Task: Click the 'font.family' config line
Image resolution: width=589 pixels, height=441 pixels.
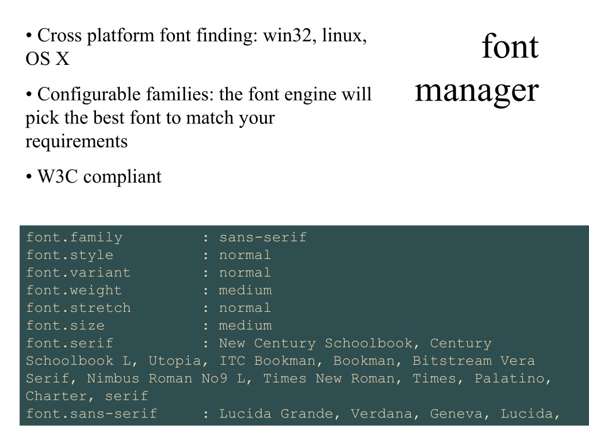Action: pyautogui.click(x=166, y=237)
